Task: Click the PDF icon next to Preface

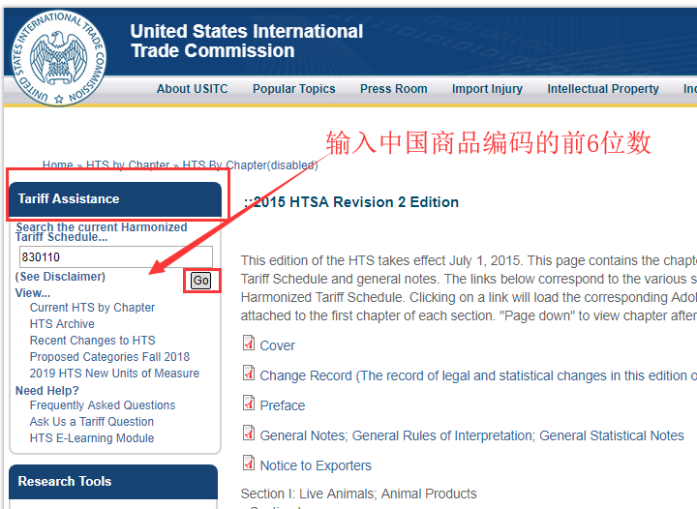Action: click(249, 404)
